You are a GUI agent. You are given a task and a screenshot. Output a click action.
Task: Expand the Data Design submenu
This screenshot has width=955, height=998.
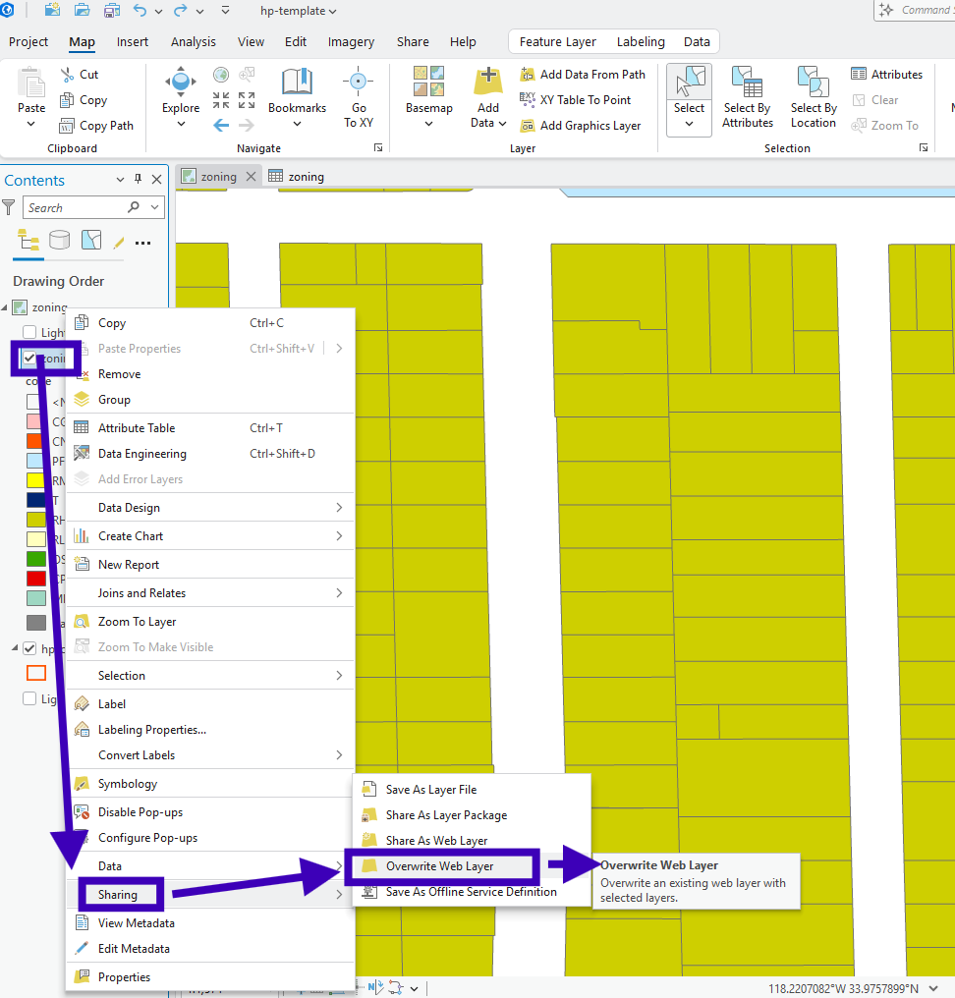click(339, 508)
